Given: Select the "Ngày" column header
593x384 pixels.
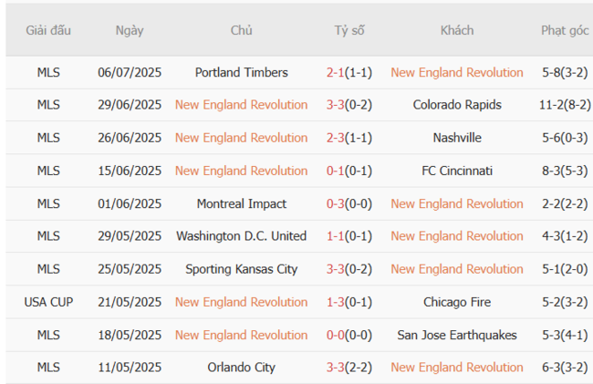Looking at the screenshot, I should (130, 30).
